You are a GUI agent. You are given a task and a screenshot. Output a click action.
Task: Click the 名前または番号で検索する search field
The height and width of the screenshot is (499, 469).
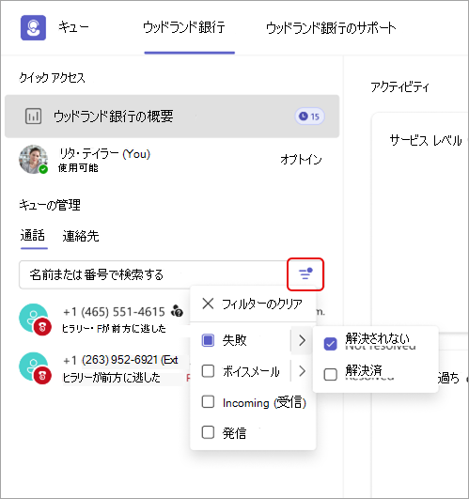[x=152, y=274]
